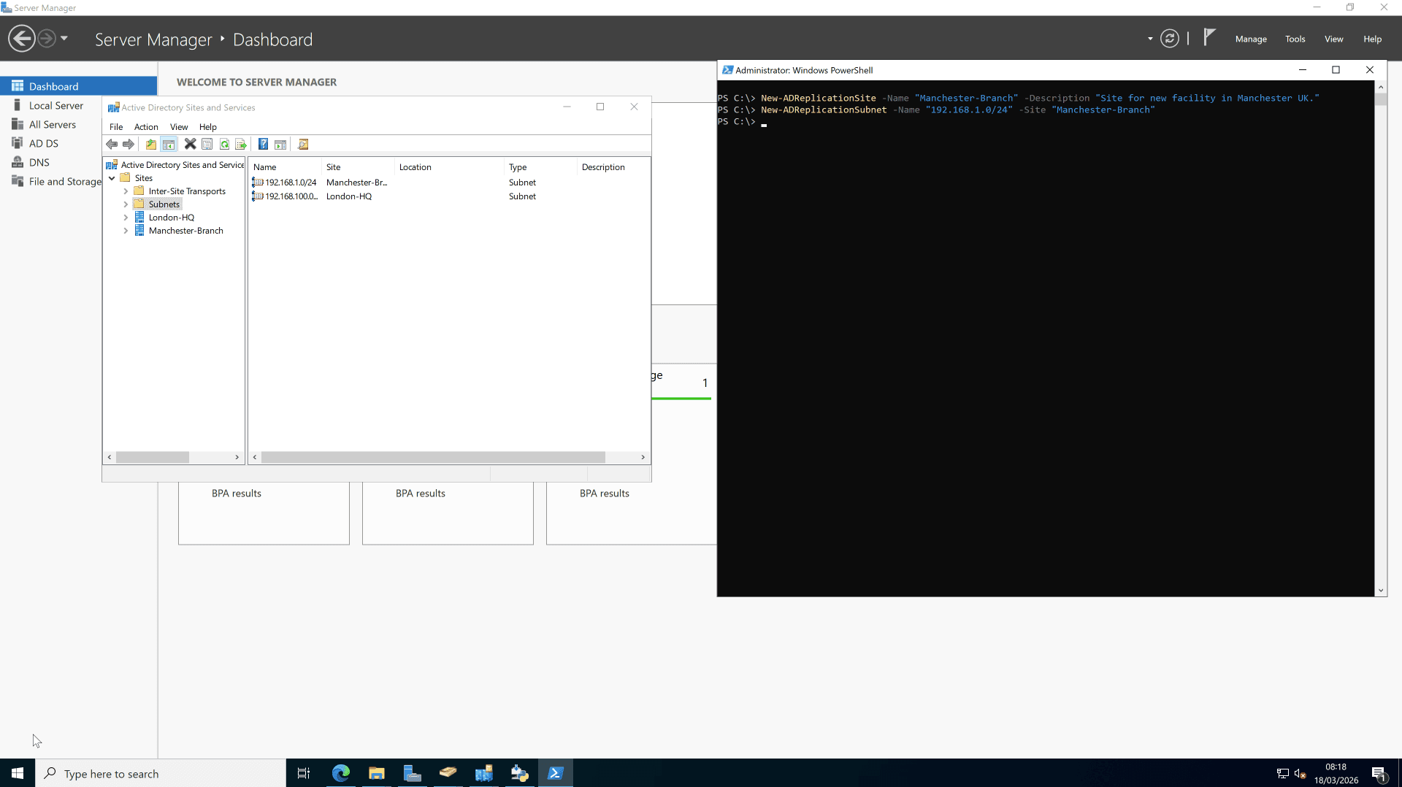Open the DNS section in Server Manager
1402x787 pixels.
(38, 162)
